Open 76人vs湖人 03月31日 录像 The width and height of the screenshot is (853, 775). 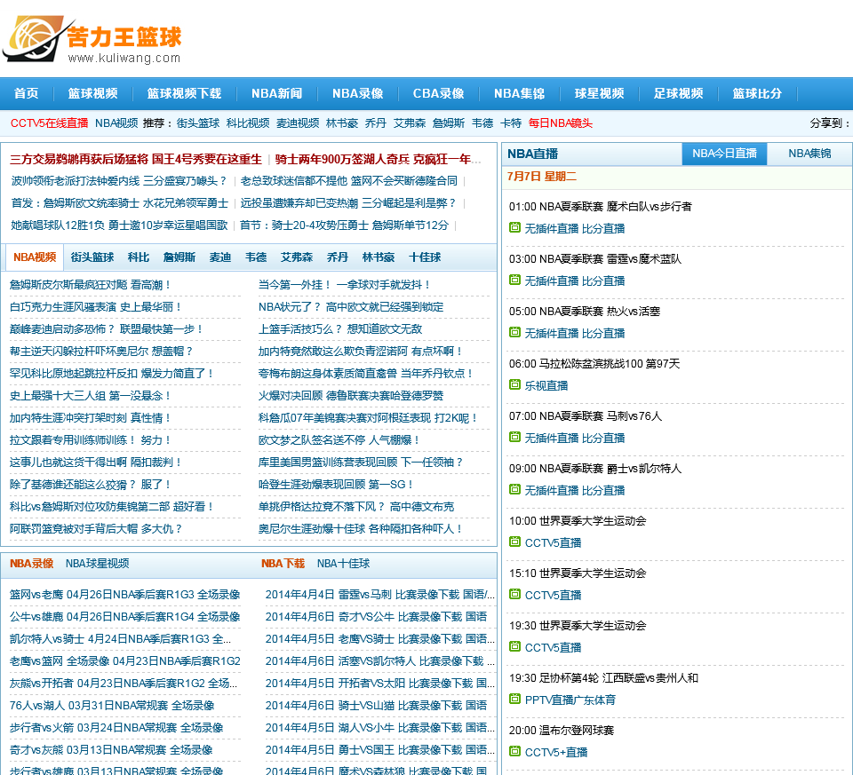[x=112, y=706]
